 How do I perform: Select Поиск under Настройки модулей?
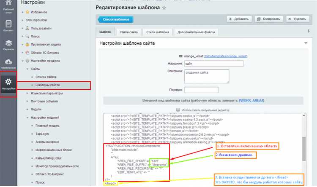[40, 182]
